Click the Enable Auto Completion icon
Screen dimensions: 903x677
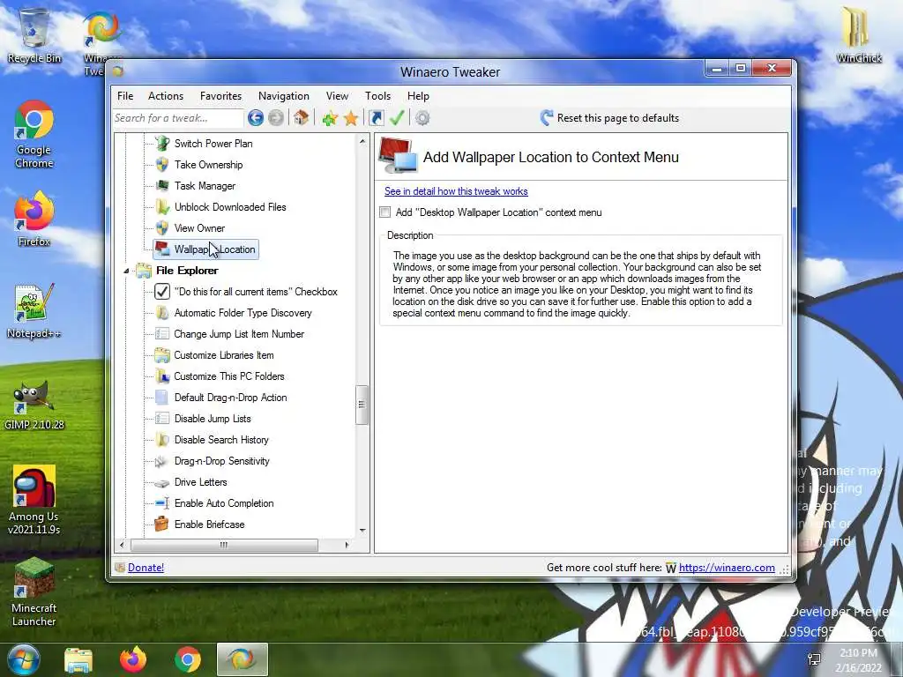pos(162,503)
